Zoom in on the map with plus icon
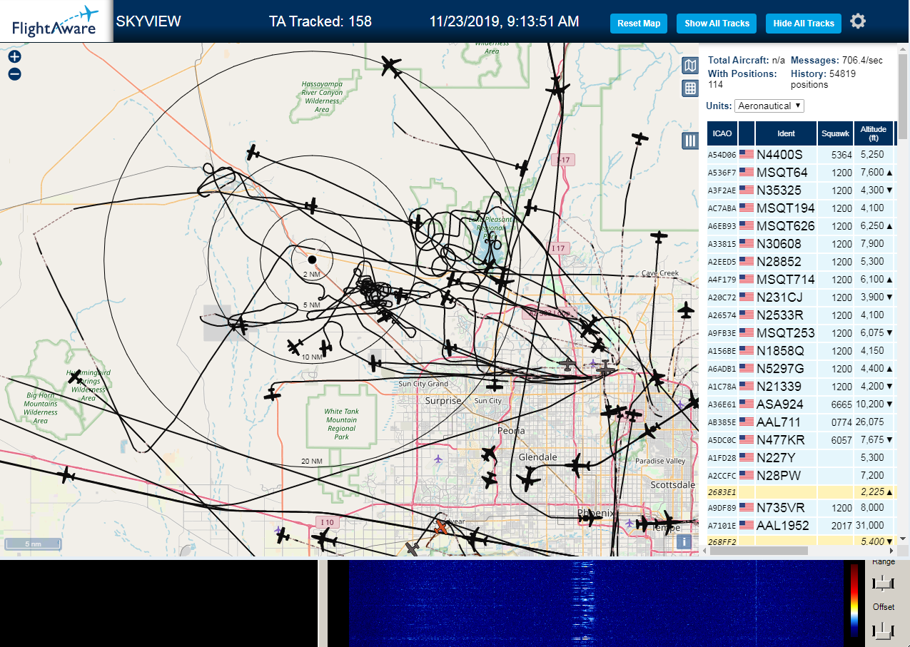Screen dimensions: 910x647 tap(14, 57)
